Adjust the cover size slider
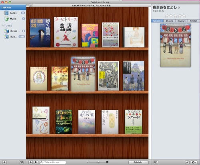 (x=98, y=162)
